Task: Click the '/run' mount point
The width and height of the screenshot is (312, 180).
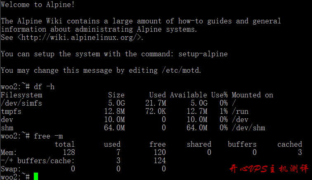Action: click(x=240, y=112)
